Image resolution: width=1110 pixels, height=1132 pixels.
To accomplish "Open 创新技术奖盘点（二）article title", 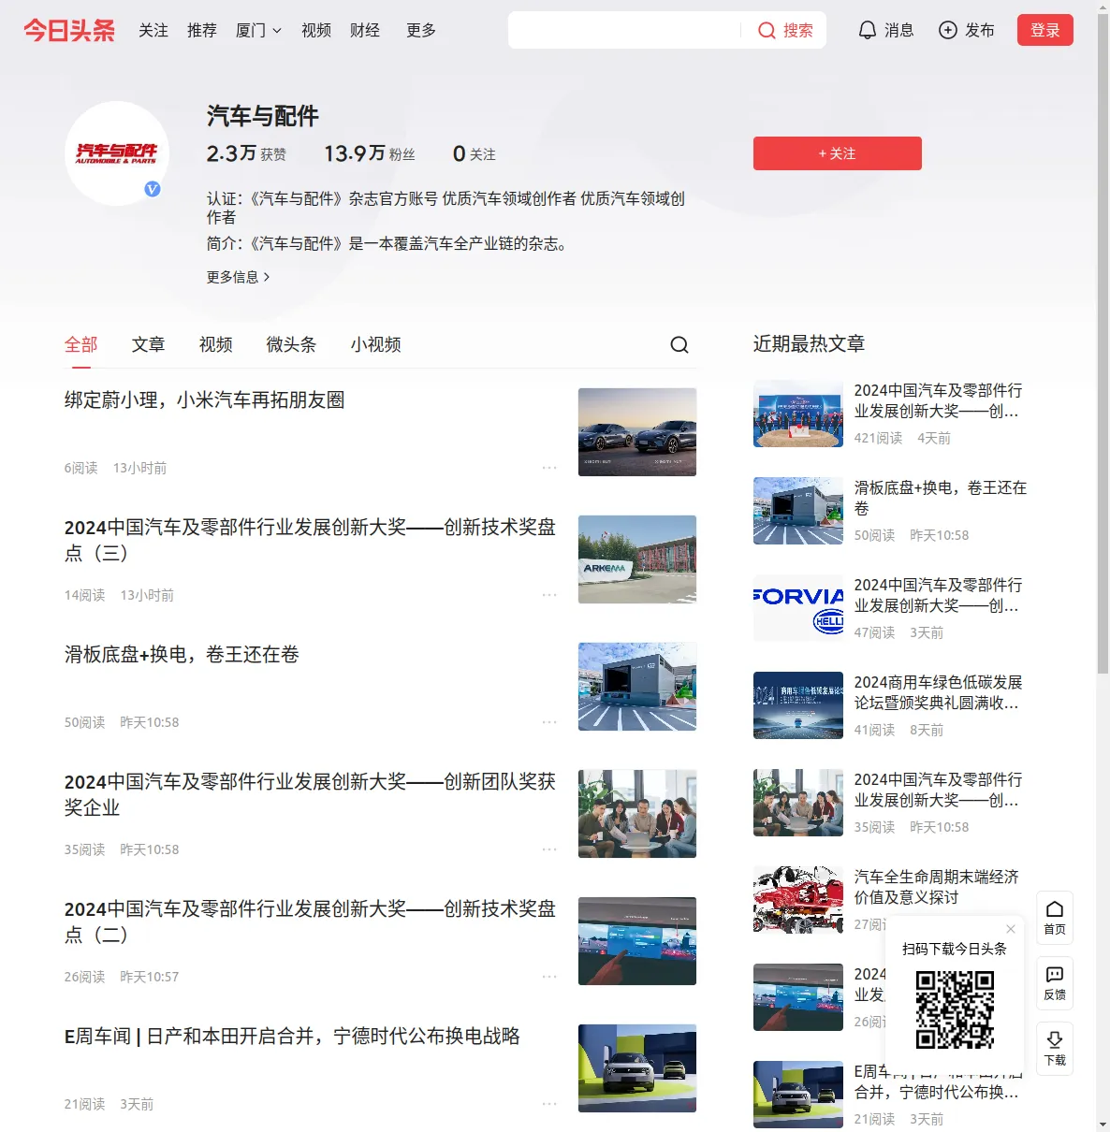I will click(x=310, y=922).
